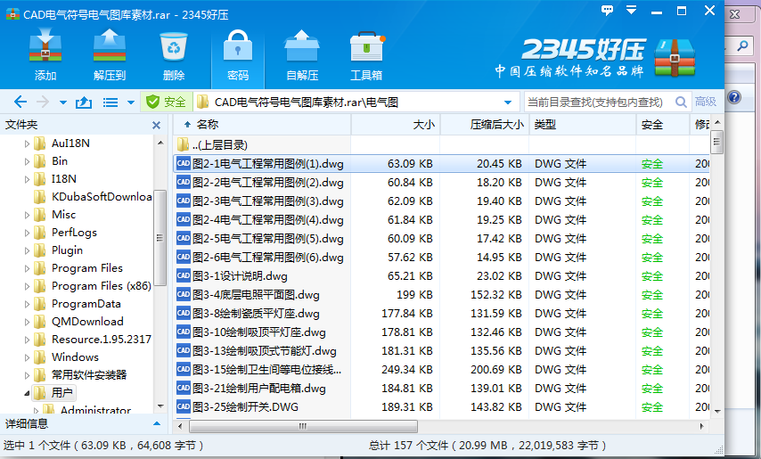Viewport: 761px width, 459px height.
Task: Sort by 类型 column header
Action: tap(583, 125)
